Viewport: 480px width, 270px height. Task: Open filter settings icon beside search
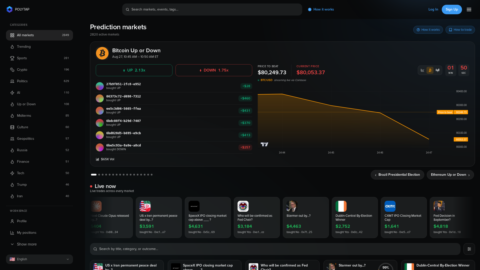tap(469, 249)
